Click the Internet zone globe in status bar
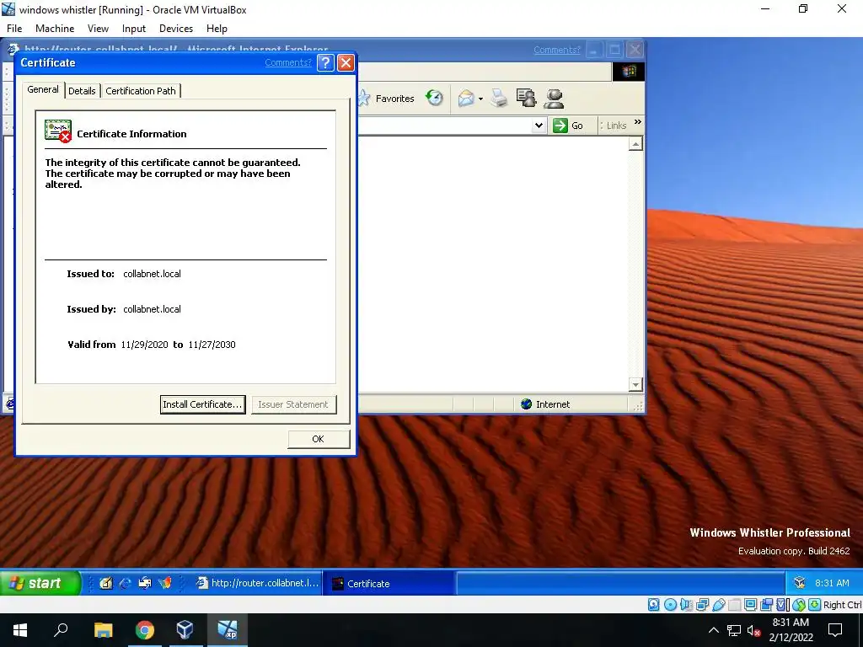Screen dimensions: 863x647 tap(527, 404)
